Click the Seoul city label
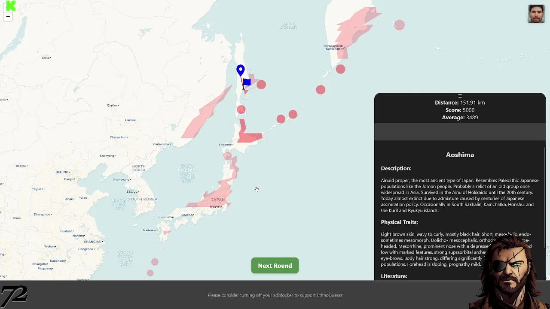This screenshot has height=309, width=550. [132, 191]
